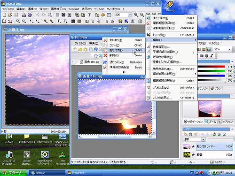The width and height of the screenshot is (235, 176).
Task: Switch to ブラシ tab in color panel
Action: tap(216, 88)
